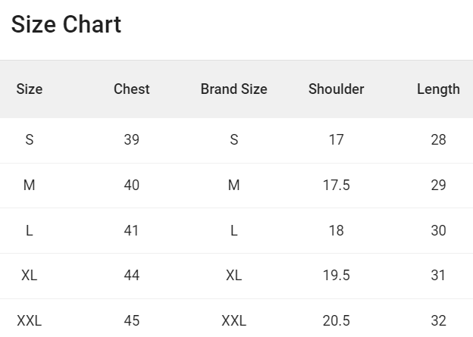Select the Size column header
Screen dimensions: 473x337
tap(30, 89)
